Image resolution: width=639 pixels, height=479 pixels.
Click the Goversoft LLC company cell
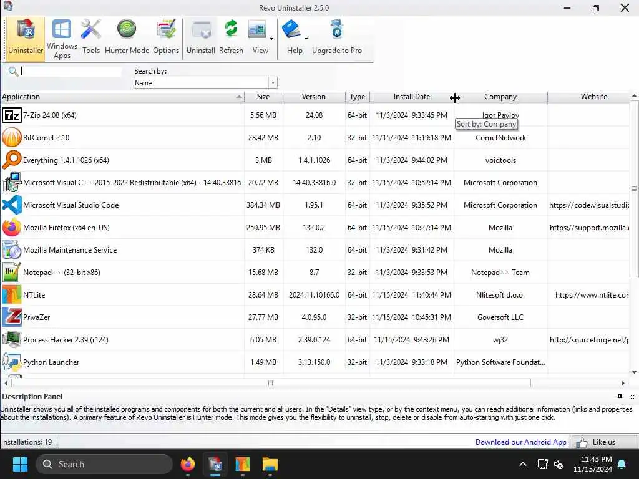[500, 317]
